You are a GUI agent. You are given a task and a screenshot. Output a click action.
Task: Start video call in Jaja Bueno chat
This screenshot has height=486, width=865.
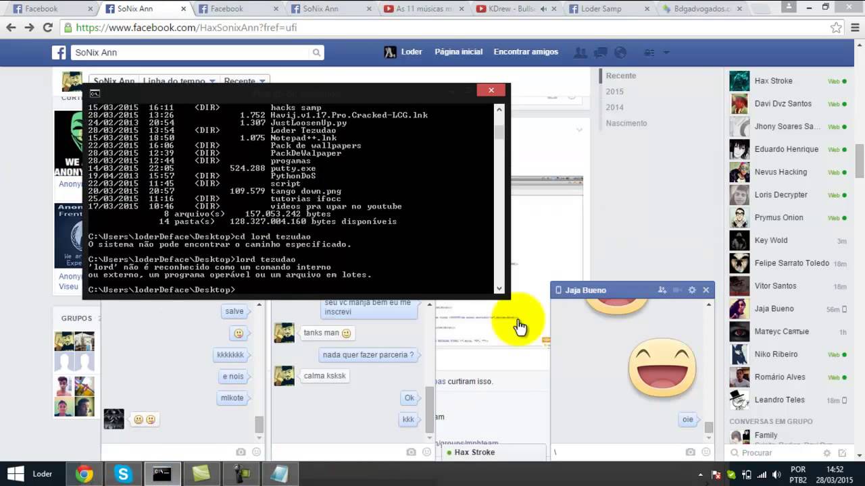pos(677,290)
